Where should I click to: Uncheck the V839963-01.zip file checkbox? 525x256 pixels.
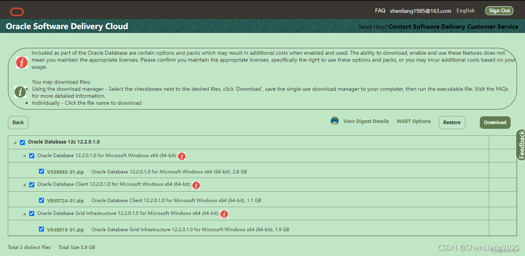(x=41, y=171)
